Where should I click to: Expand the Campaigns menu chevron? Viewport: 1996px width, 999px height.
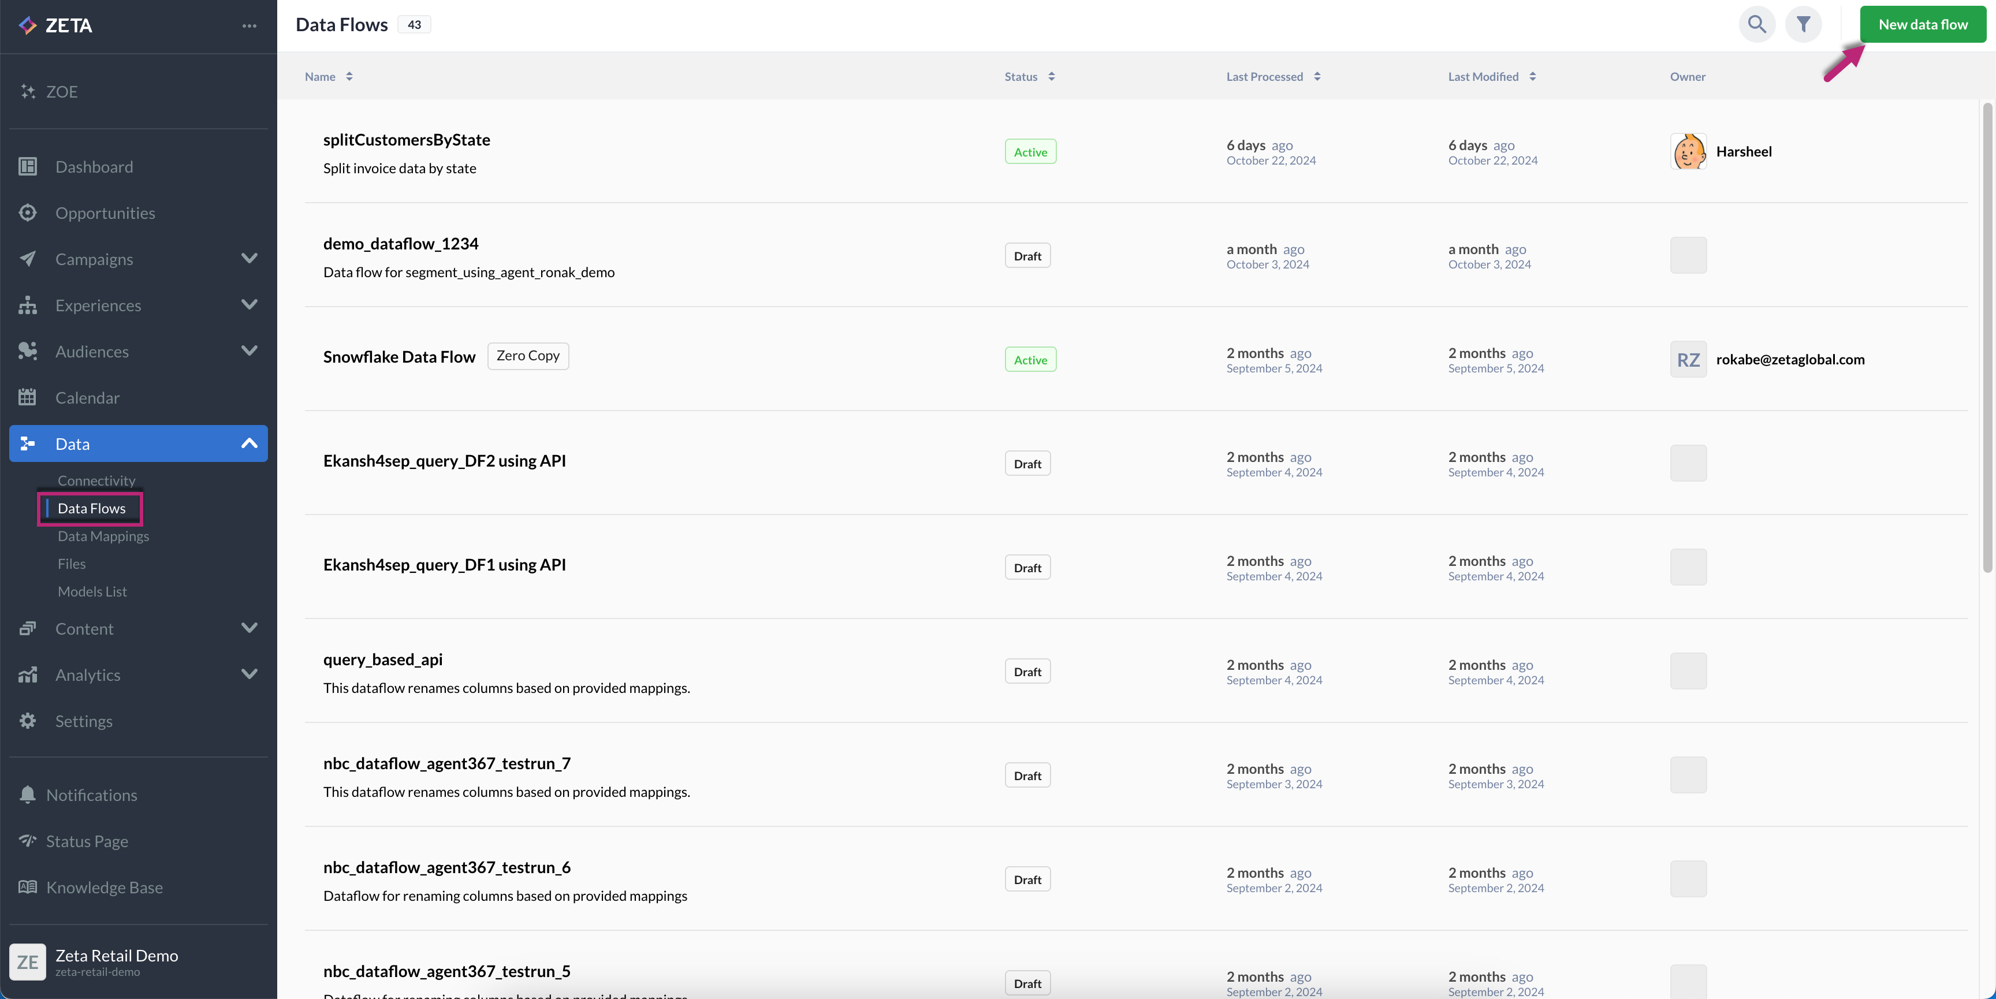point(249,258)
